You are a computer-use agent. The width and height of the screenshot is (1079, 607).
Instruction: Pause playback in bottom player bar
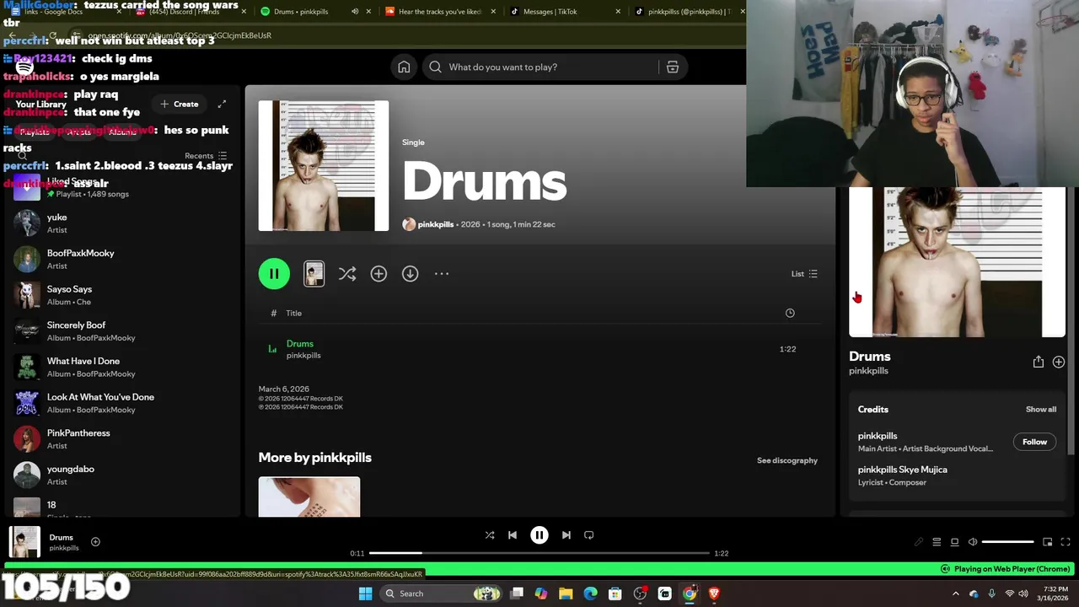tap(539, 534)
